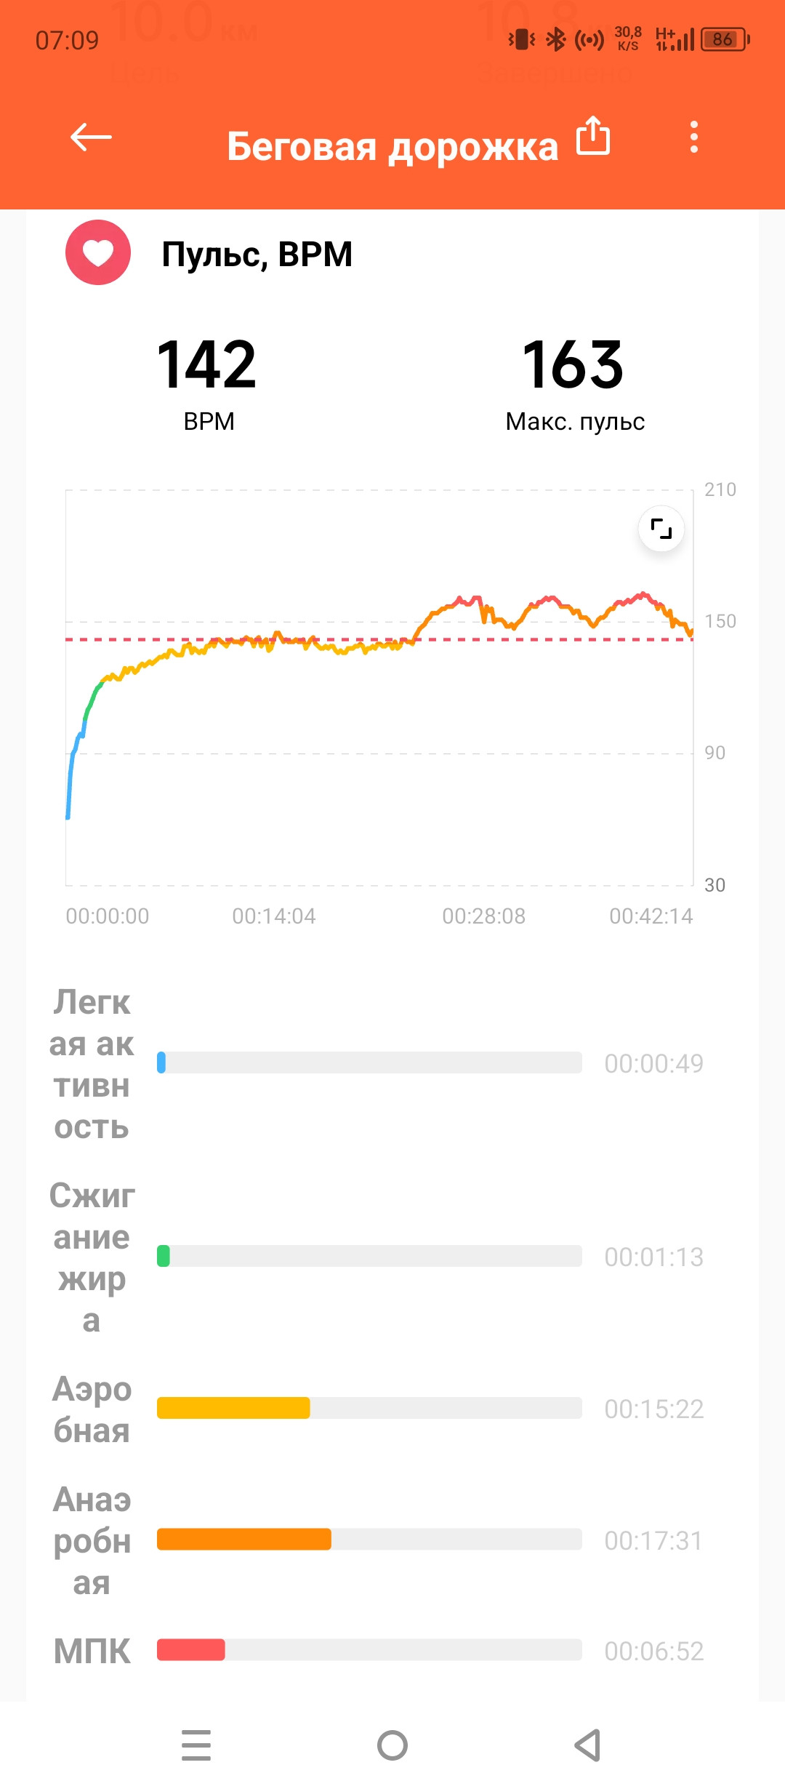Tap the Bluetooth status icon
This screenshot has width=785, height=1789.
click(556, 39)
